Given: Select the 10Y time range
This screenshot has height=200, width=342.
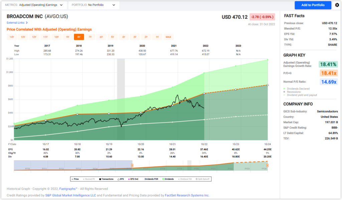Looking at the screenshot, I should pyautogui.click(x=56, y=37).
